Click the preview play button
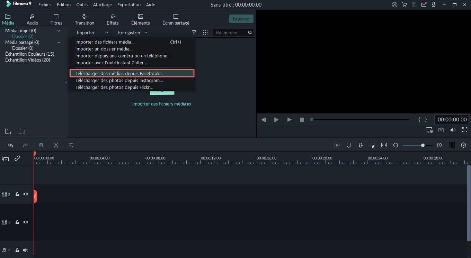The height and width of the screenshot is (258, 471). [x=289, y=120]
